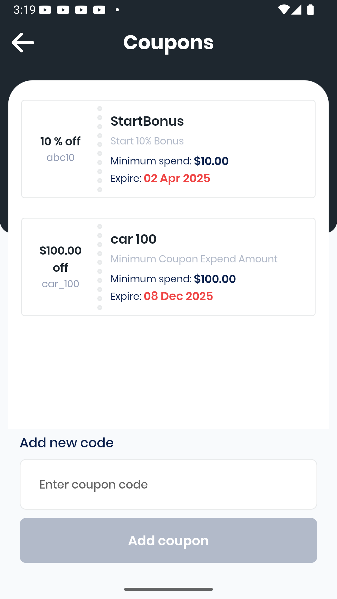Tap the car_100 coupon code text

[x=61, y=284]
